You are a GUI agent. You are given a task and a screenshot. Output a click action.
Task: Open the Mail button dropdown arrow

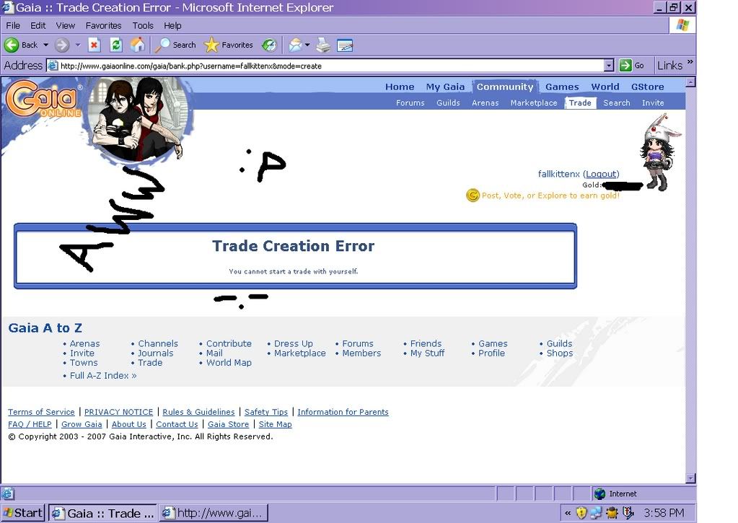[307, 45]
